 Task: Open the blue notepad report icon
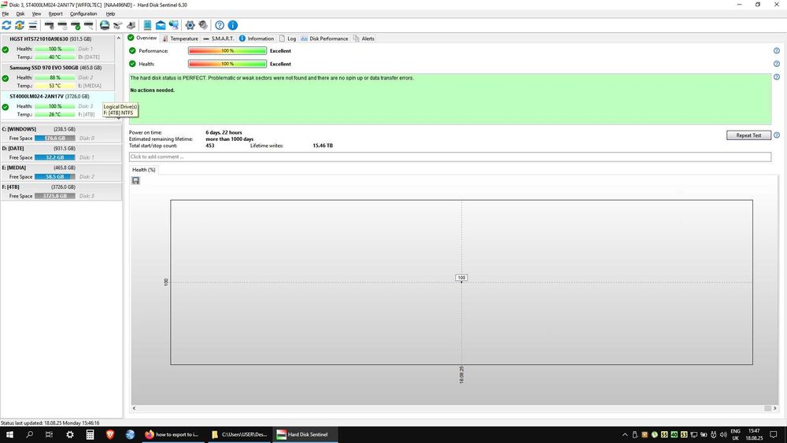(148, 25)
